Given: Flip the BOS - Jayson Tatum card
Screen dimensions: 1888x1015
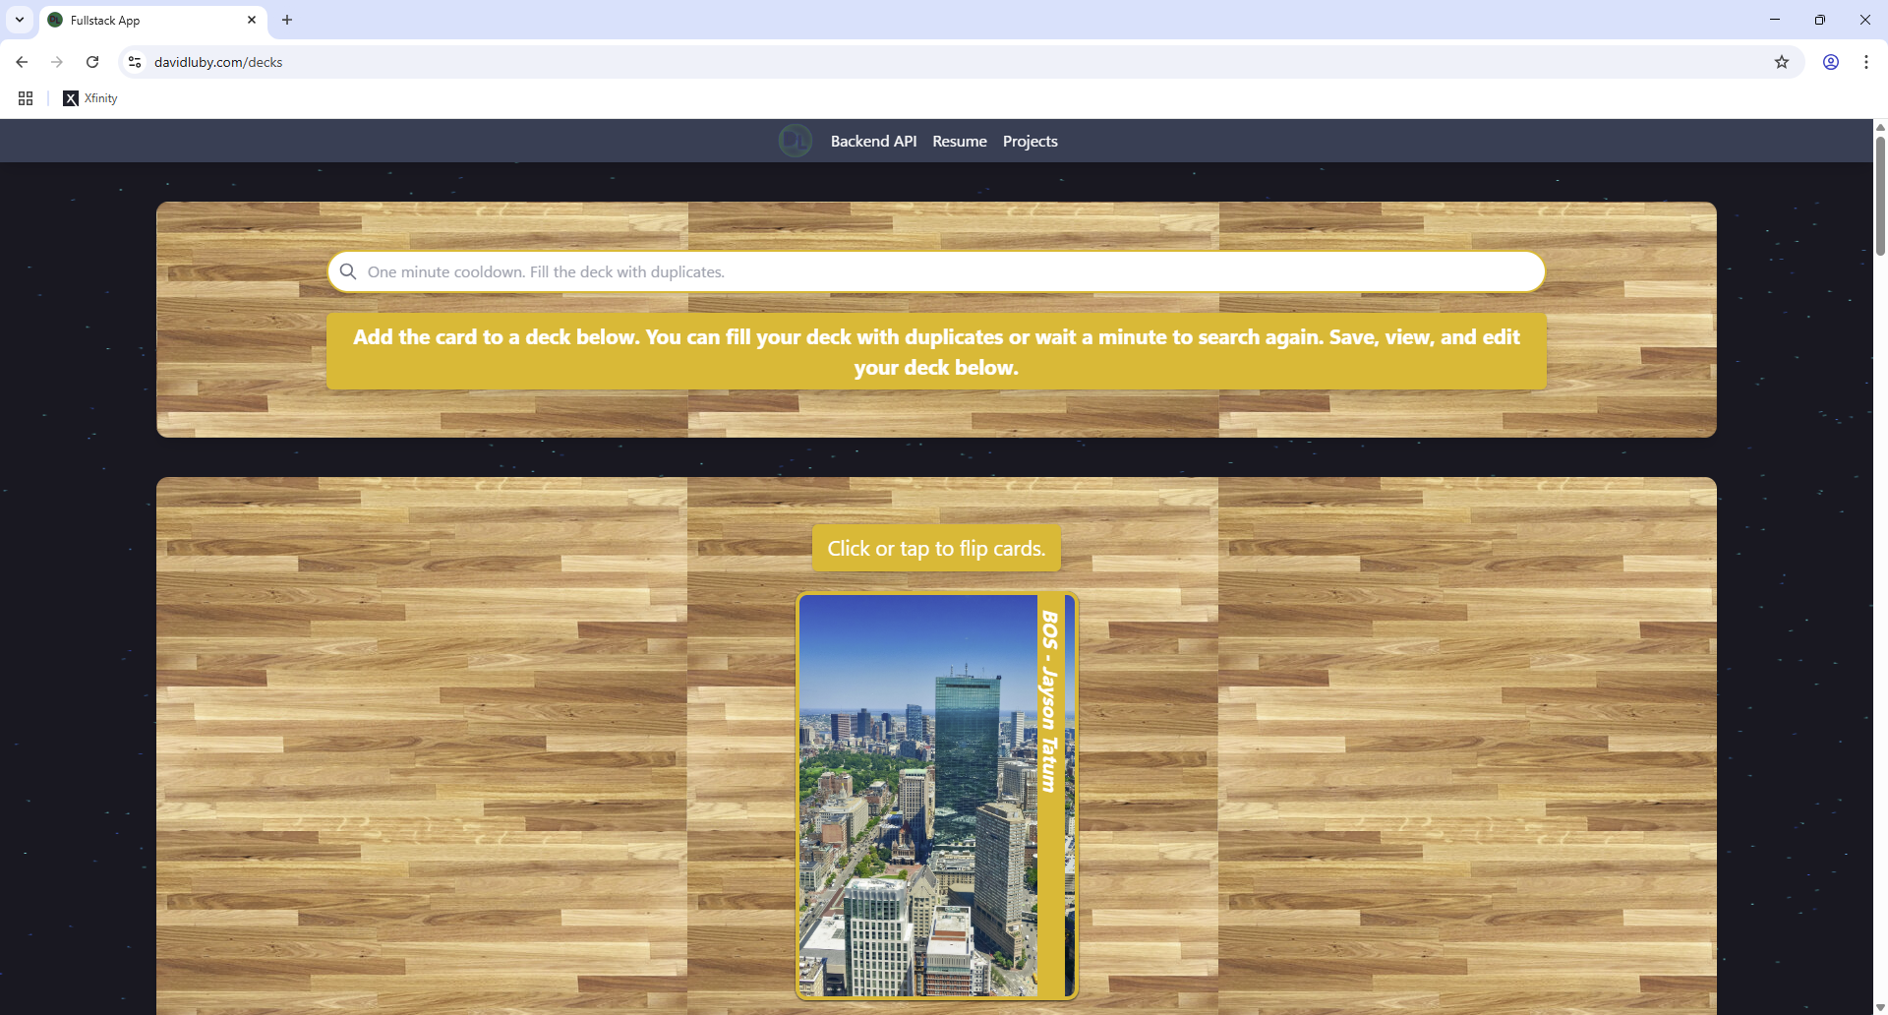Looking at the screenshot, I should pyautogui.click(x=936, y=797).
